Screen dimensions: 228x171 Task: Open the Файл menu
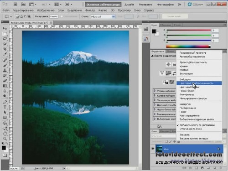[6, 10]
